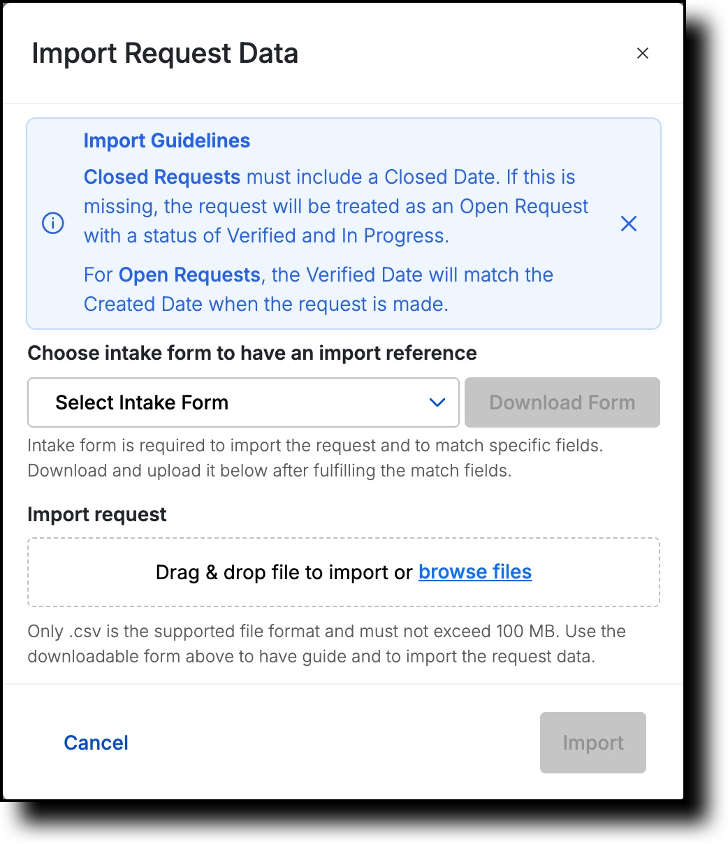The height and width of the screenshot is (844, 728).
Task: Click the Open Requests bold text
Action: coord(188,275)
